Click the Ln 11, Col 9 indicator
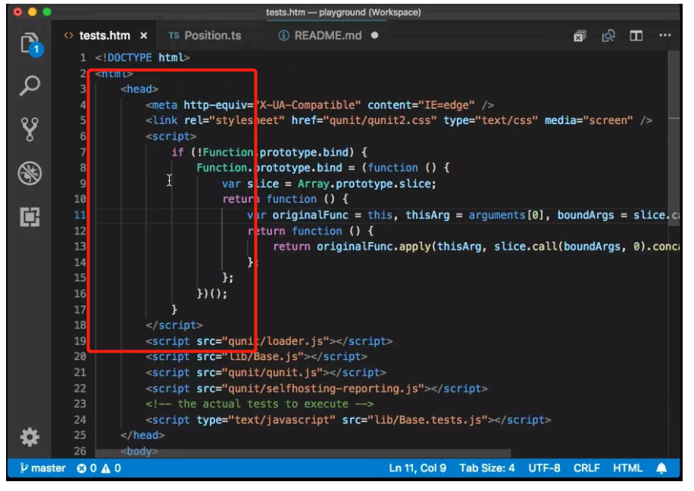Viewport: 694px width, 491px height. point(417,468)
